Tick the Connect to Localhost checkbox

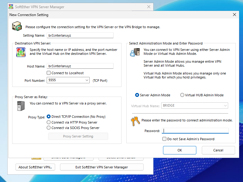point(49,73)
